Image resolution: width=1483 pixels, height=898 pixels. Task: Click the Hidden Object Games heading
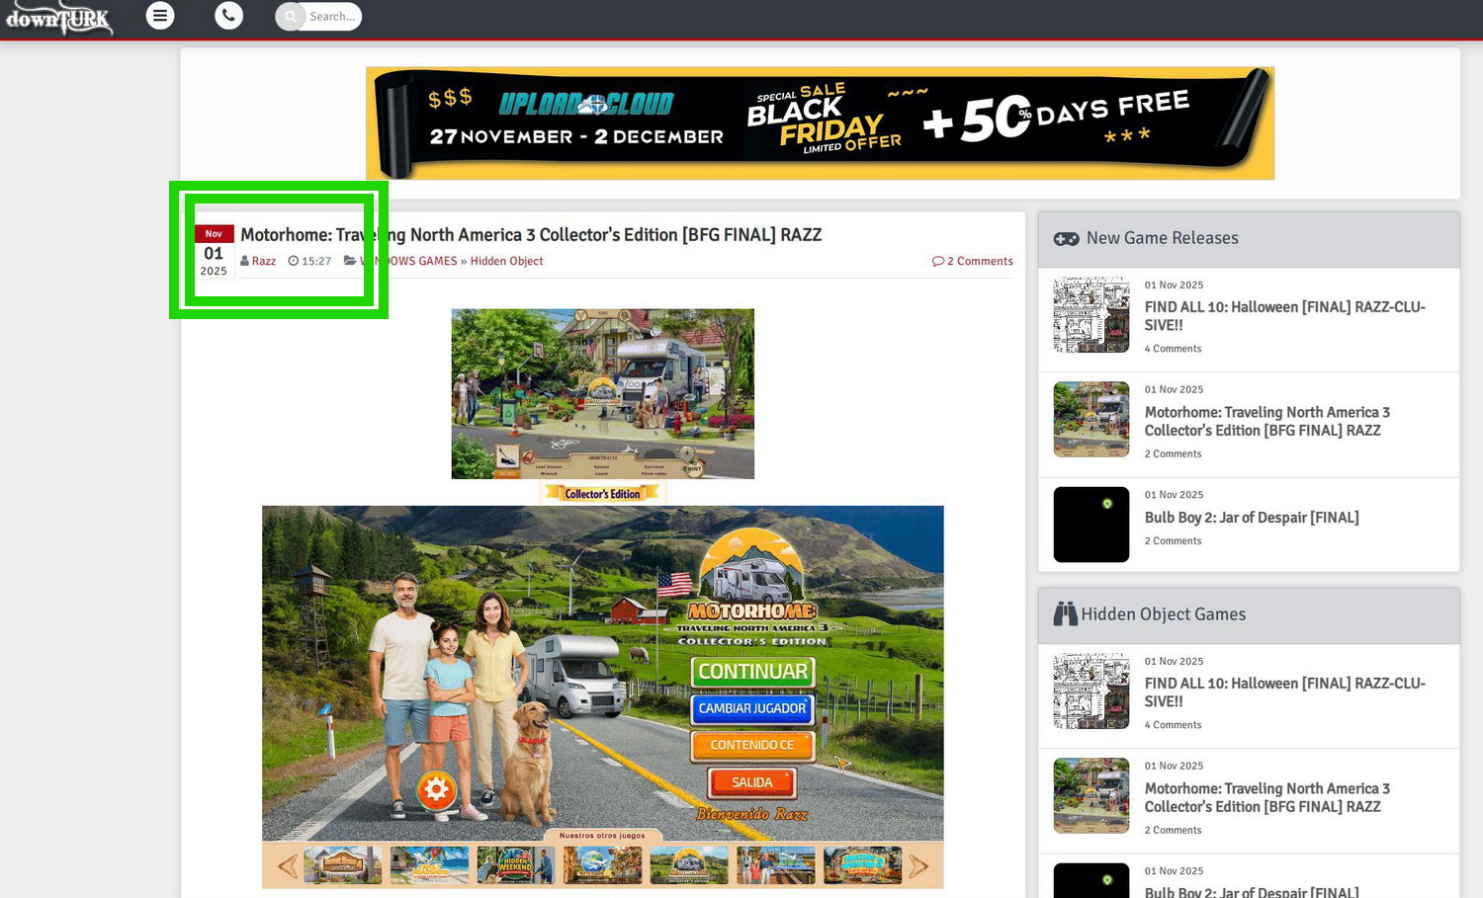coord(1164,614)
